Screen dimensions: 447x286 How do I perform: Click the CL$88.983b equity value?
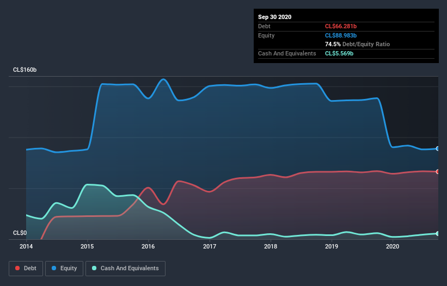click(341, 35)
